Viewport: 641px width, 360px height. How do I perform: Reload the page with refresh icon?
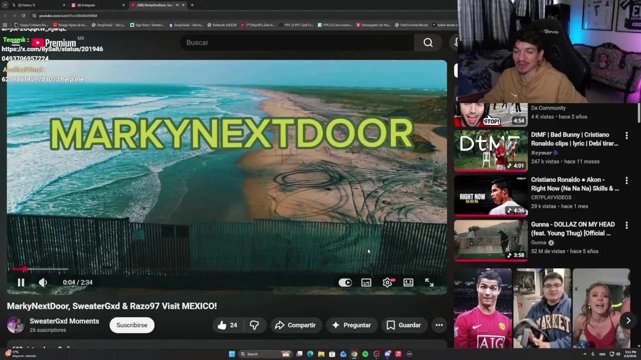pyautogui.click(x=23, y=15)
